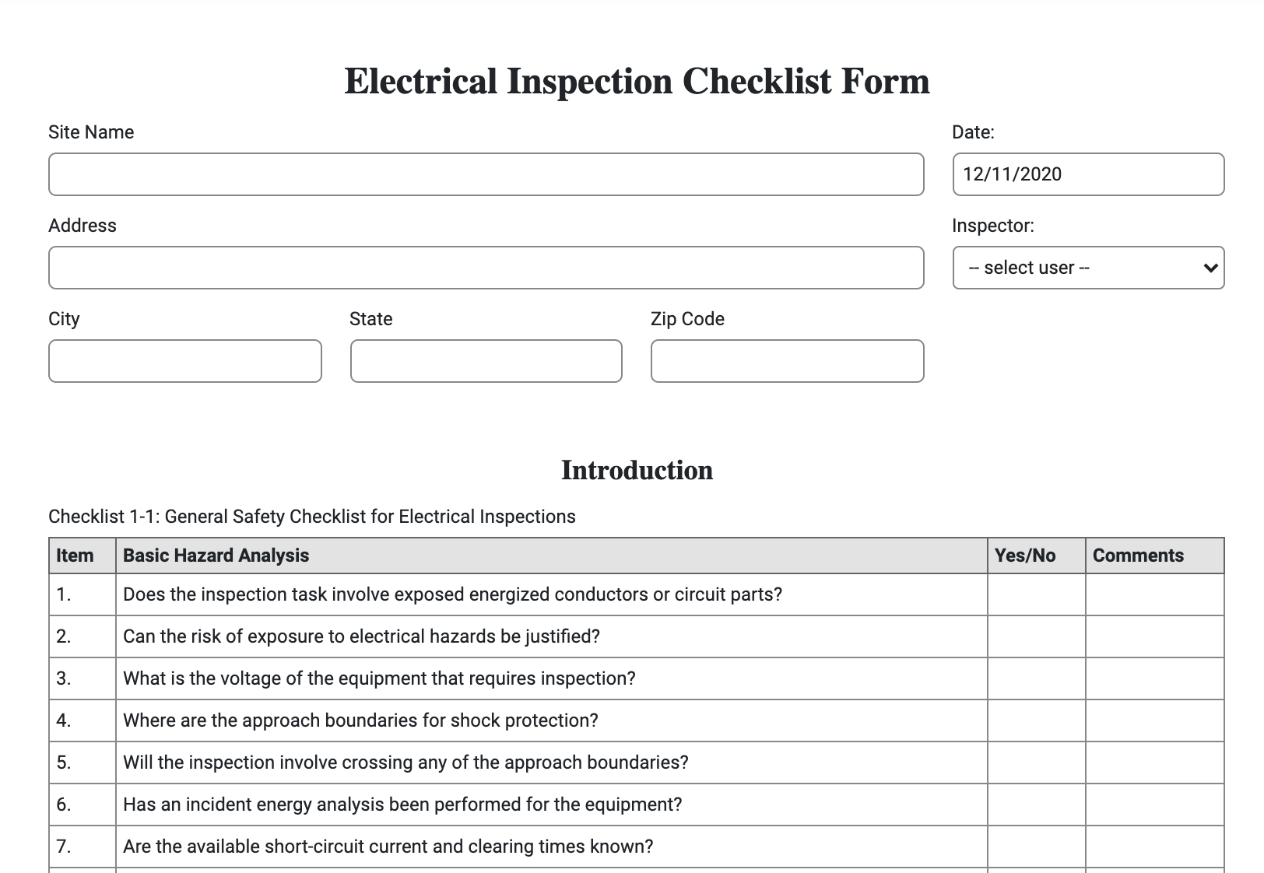Image resolution: width=1264 pixels, height=873 pixels.
Task: Click the City input field
Action: pyautogui.click(x=184, y=361)
